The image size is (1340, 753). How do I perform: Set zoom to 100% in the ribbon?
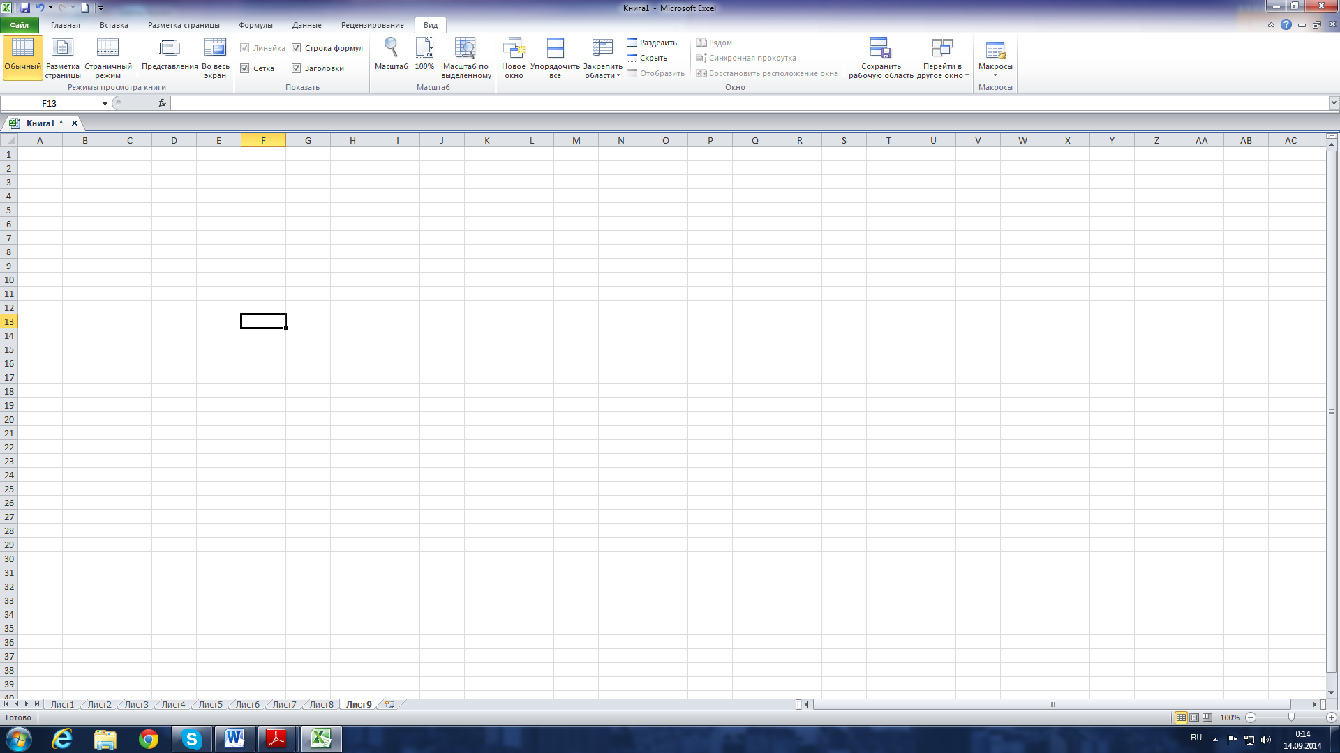(x=424, y=54)
